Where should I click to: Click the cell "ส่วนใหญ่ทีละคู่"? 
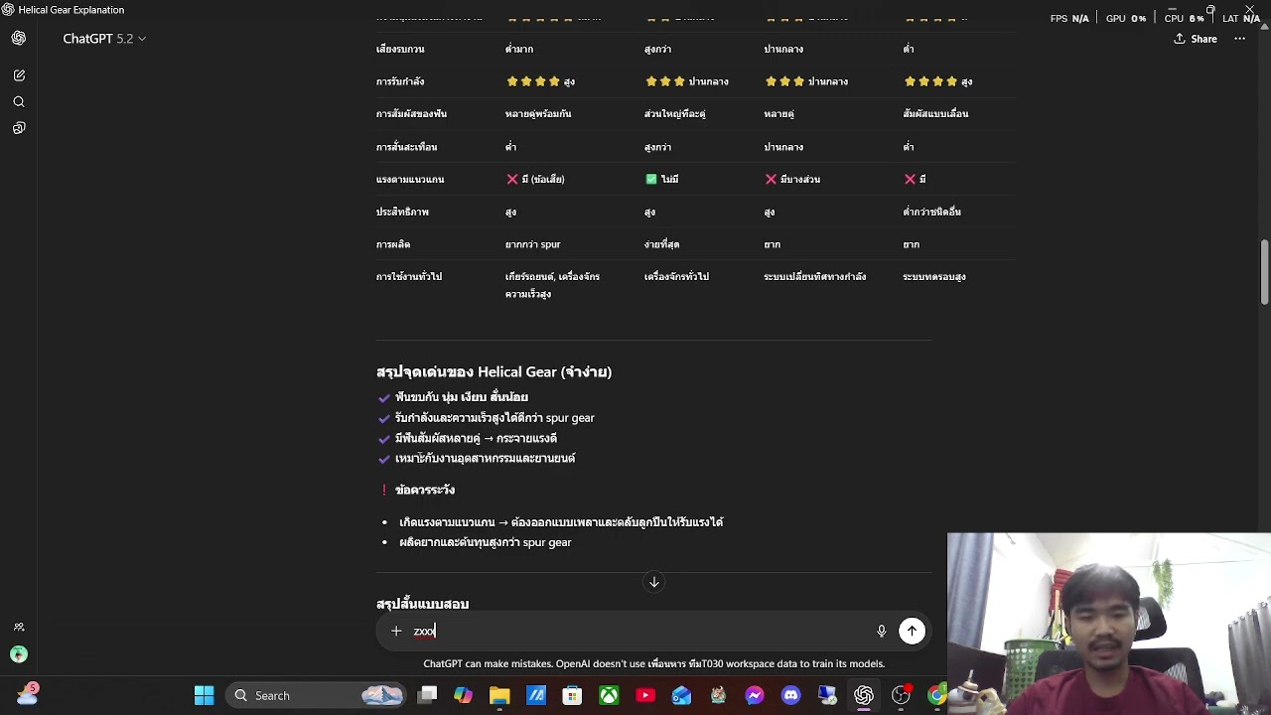(675, 114)
